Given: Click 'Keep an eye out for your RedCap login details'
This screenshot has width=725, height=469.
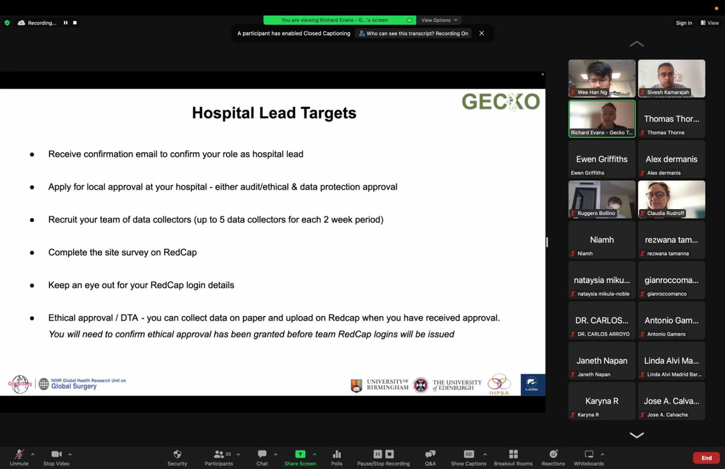Looking at the screenshot, I should click(x=141, y=285).
